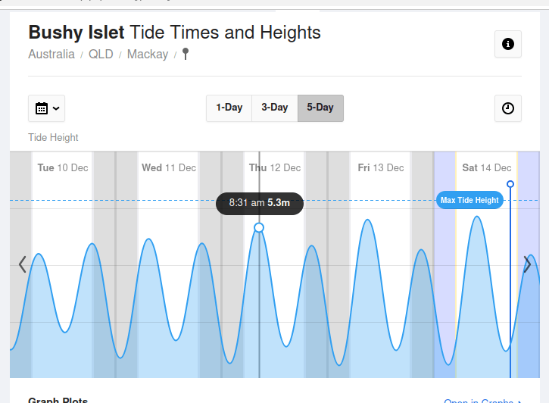Select the Wed 11 Dec column

[169, 167]
